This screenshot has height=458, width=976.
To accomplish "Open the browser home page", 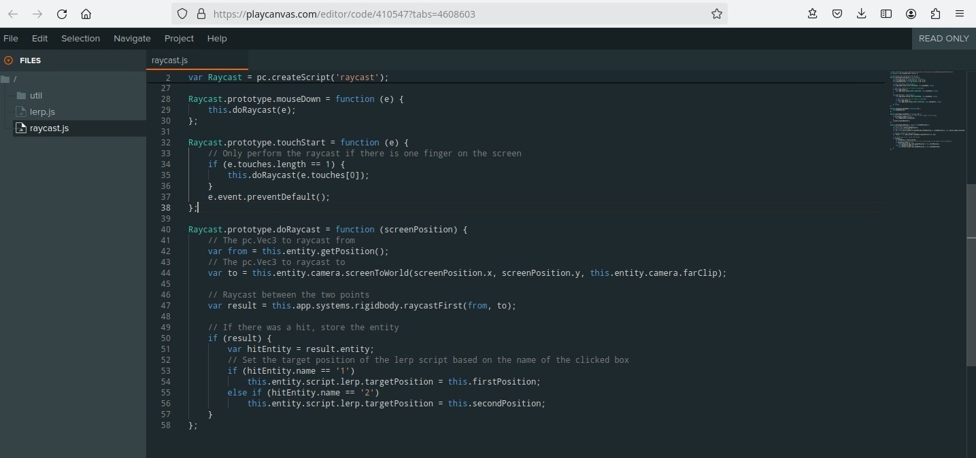I will coord(86,14).
